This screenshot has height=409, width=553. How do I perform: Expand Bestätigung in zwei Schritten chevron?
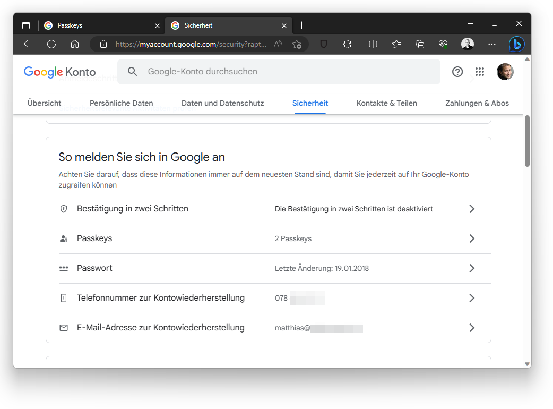[x=472, y=209]
